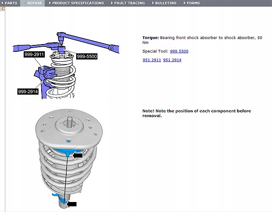This screenshot has width=272, height=212.
Task: Click the 999-2914 label in diagram
Action: tap(28, 92)
